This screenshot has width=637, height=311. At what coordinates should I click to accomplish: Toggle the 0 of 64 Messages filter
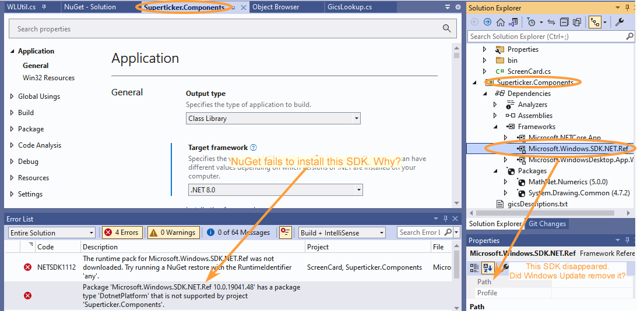pyautogui.click(x=238, y=233)
